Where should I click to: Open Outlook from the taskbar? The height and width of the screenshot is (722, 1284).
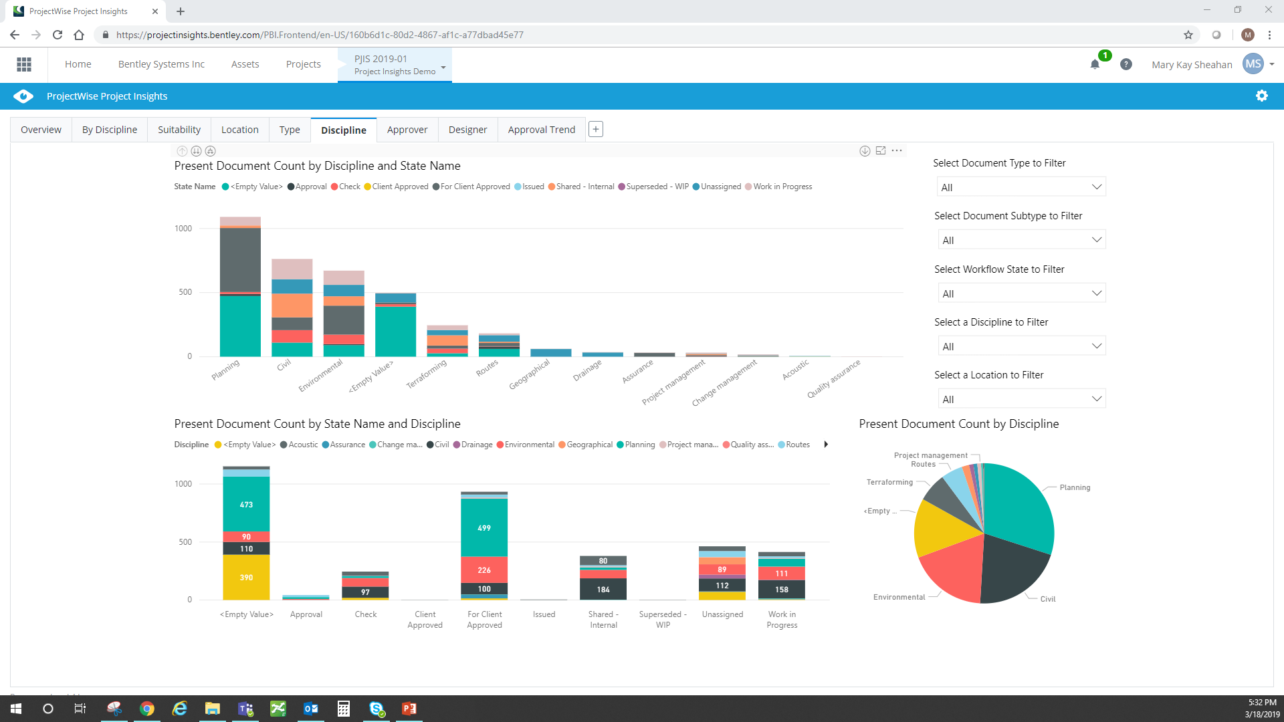311,709
